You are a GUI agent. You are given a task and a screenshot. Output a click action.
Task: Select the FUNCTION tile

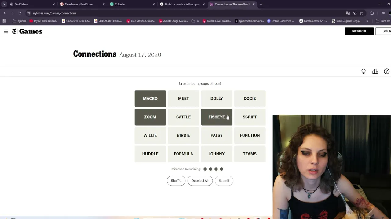pos(250,135)
